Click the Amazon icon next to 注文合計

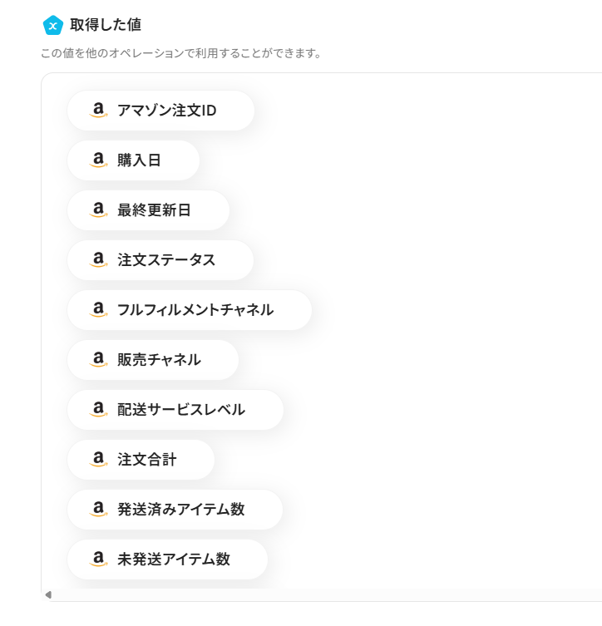point(99,460)
